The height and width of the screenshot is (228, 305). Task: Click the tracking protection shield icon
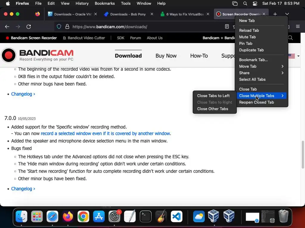coord(59,26)
